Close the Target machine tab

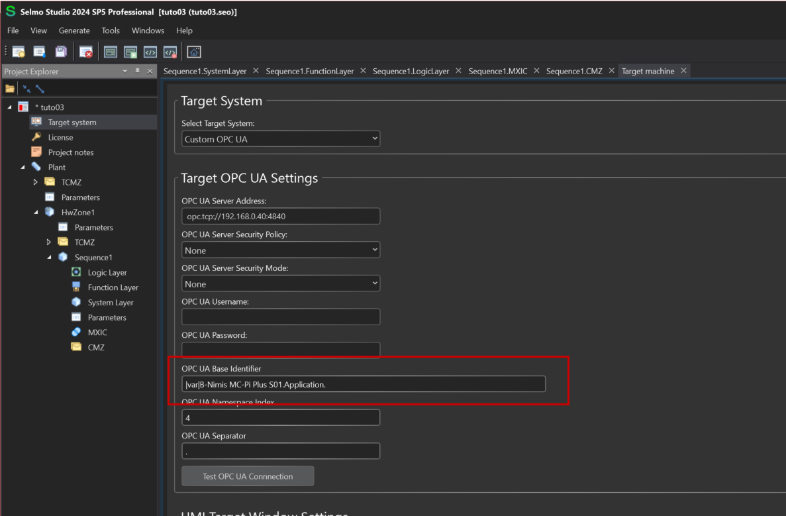click(684, 71)
